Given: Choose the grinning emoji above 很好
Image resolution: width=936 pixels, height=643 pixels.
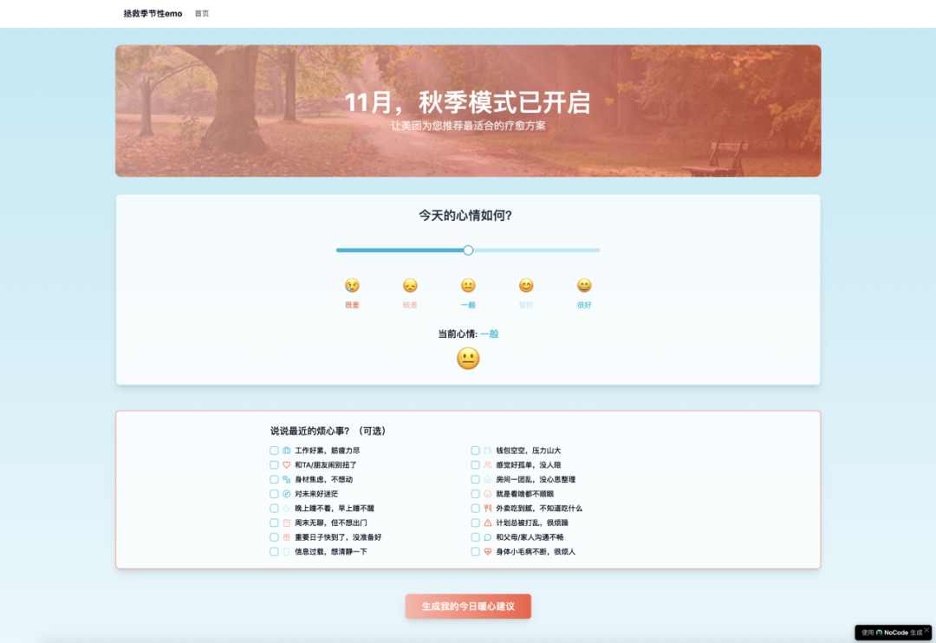Looking at the screenshot, I should pos(584,285).
